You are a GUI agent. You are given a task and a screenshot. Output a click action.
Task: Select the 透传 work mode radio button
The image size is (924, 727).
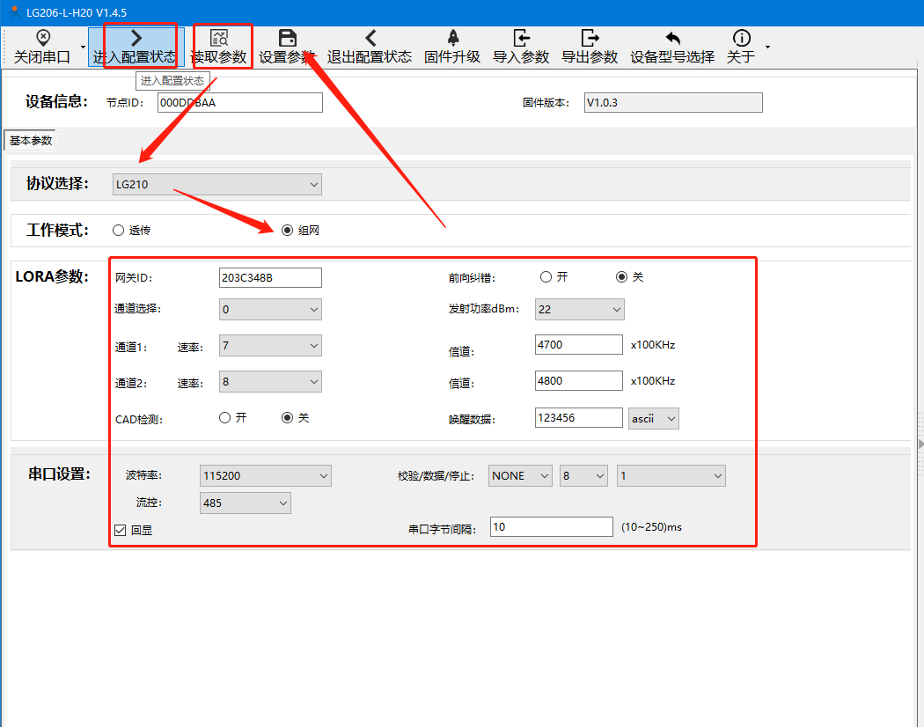(x=119, y=231)
